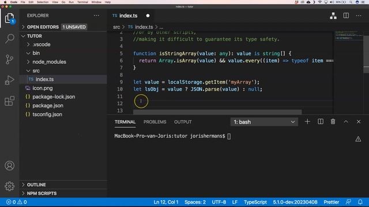Open editor more actions ellipsis
369x207 pixels.
coord(359,16)
